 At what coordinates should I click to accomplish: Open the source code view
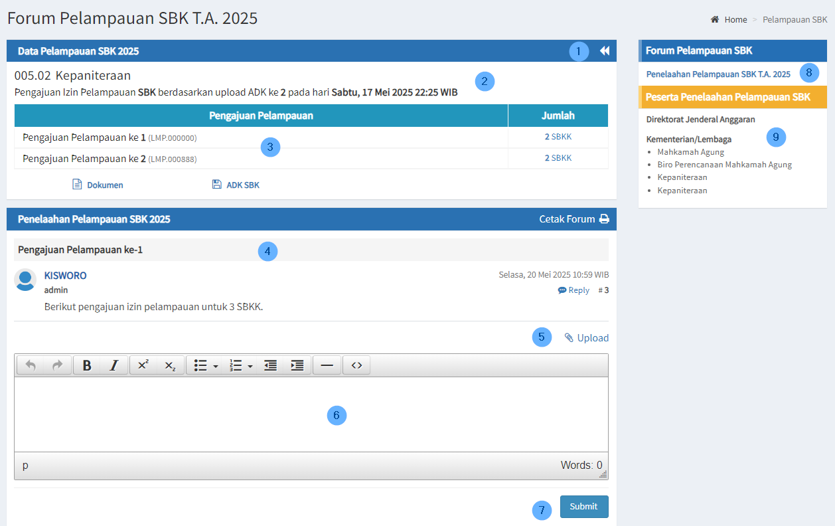tap(356, 365)
